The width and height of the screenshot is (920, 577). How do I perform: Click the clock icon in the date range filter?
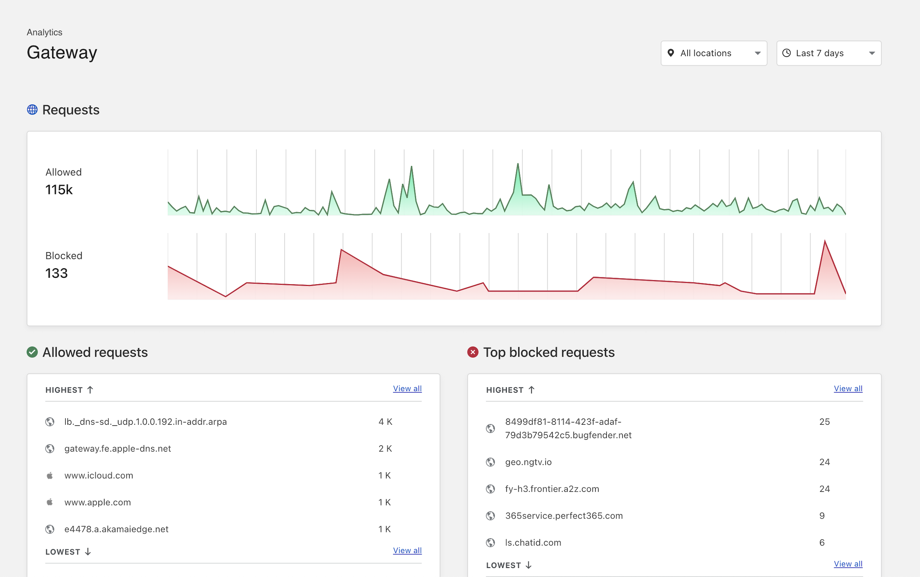[x=787, y=53]
